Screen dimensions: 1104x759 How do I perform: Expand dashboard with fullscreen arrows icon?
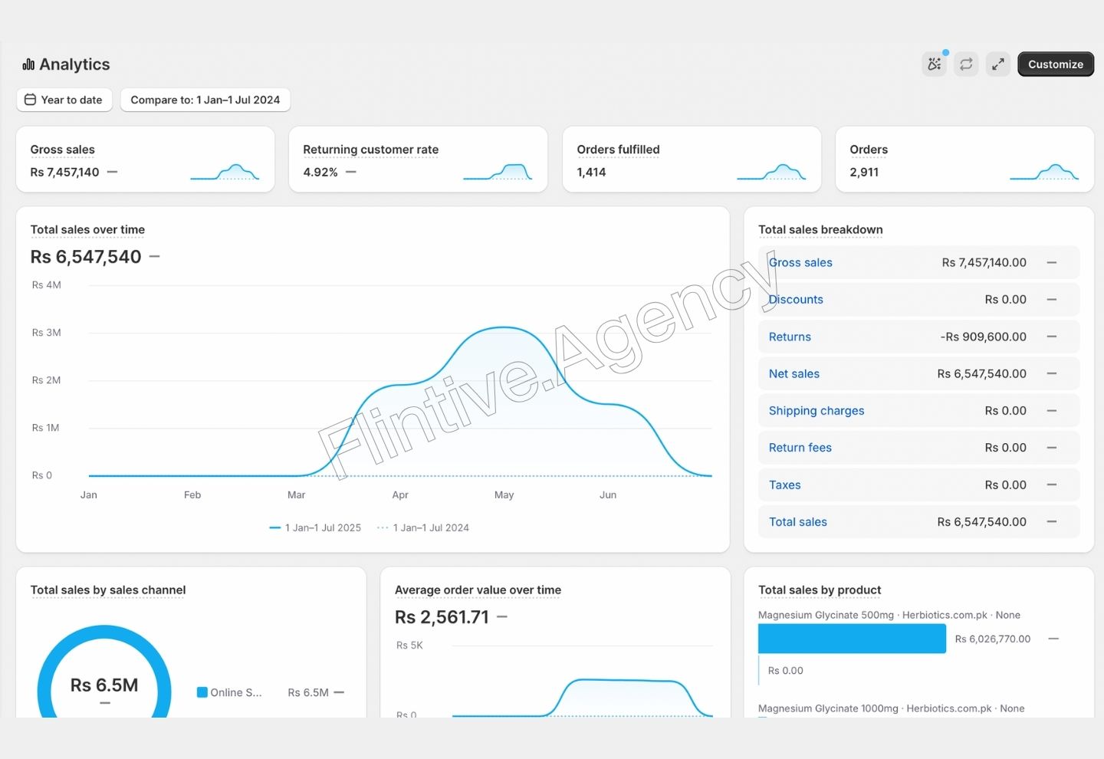click(x=997, y=64)
